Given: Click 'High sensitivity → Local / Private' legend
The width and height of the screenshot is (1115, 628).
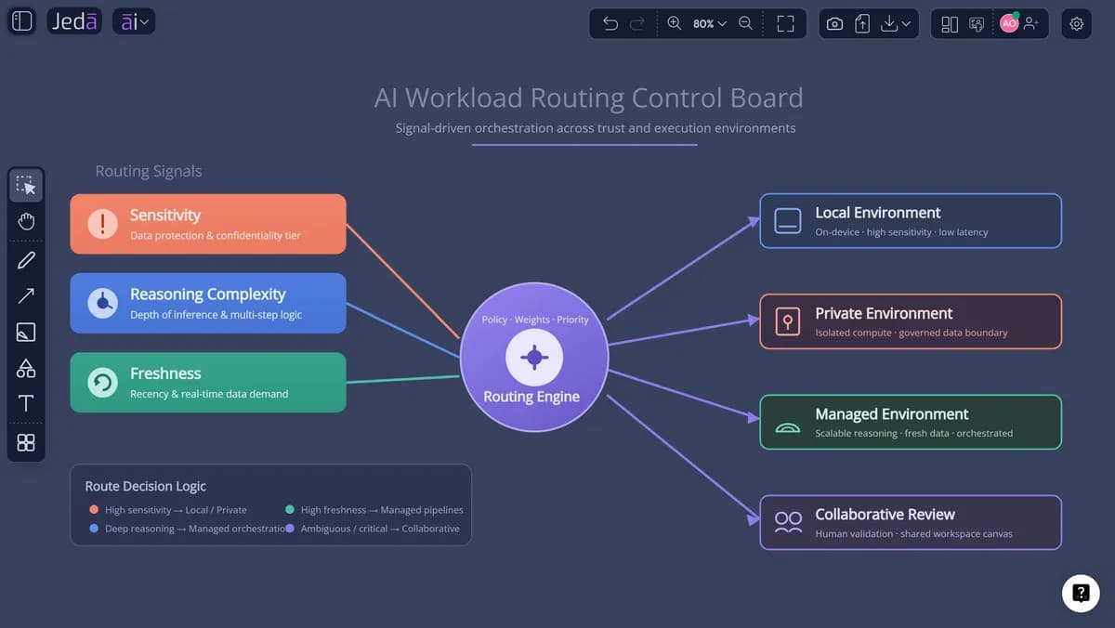Looking at the screenshot, I should coord(176,510).
